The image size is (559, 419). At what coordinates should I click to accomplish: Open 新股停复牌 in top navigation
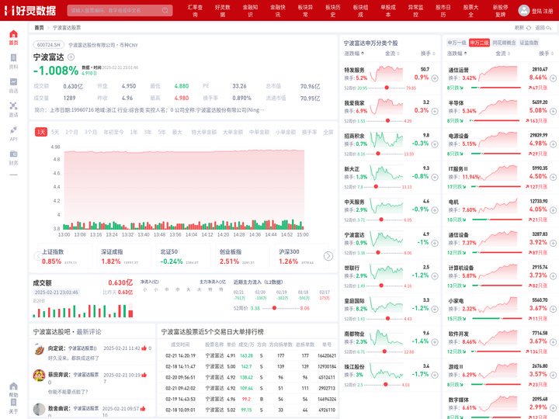click(x=501, y=11)
